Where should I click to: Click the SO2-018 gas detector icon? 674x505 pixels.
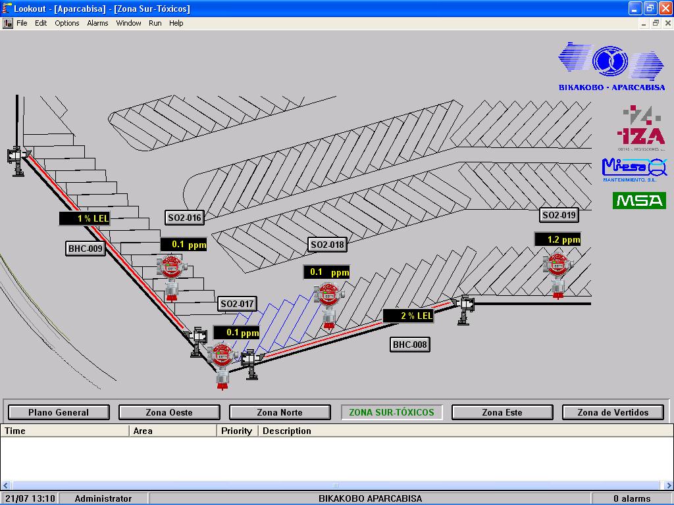click(x=329, y=305)
